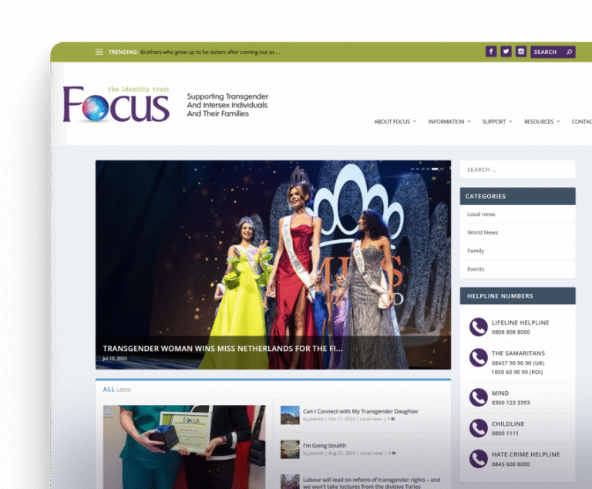Click the Twitter icon

[x=506, y=52]
